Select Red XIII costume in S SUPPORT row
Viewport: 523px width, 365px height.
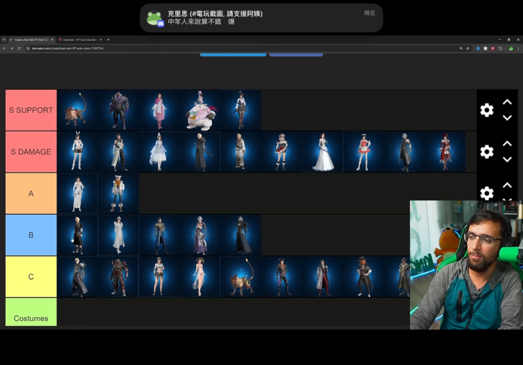coord(78,110)
